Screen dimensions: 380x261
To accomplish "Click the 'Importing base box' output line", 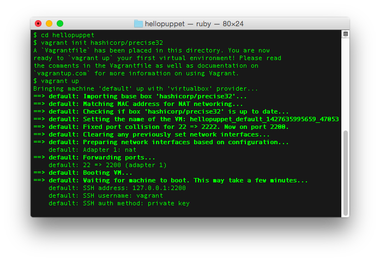I will click(x=140, y=96).
